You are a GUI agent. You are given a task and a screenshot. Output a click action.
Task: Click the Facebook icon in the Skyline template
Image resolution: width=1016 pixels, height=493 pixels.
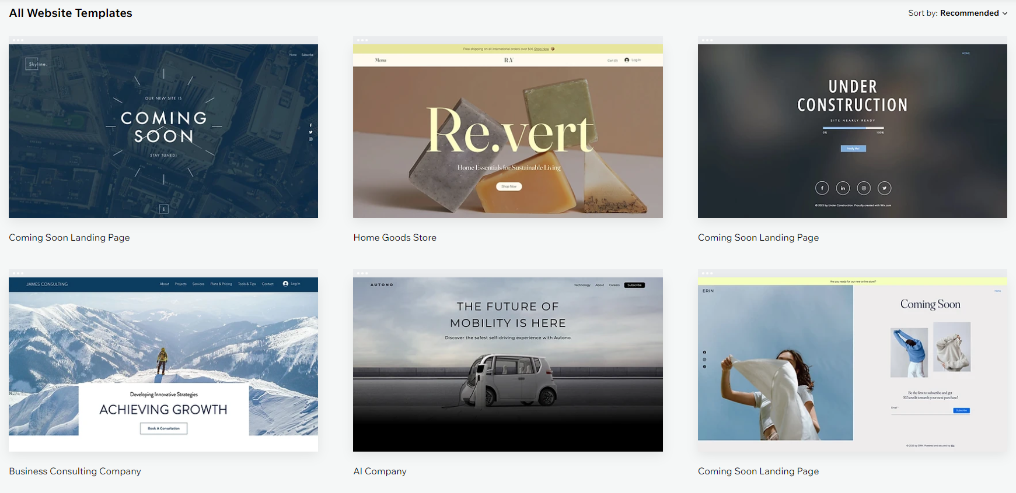coord(310,125)
